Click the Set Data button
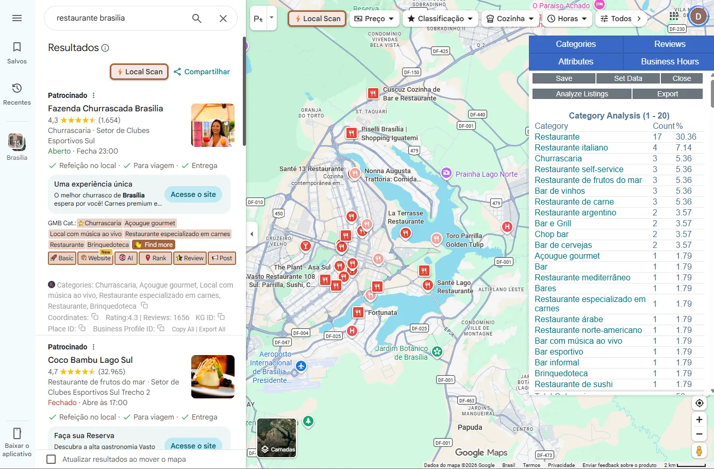Image resolution: width=714 pixels, height=469 pixels. (628, 78)
